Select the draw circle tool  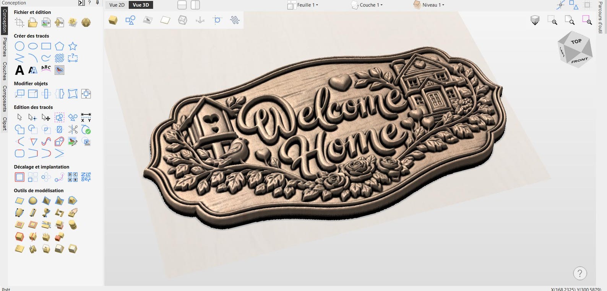pyautogui.click(x=19, y=46)
